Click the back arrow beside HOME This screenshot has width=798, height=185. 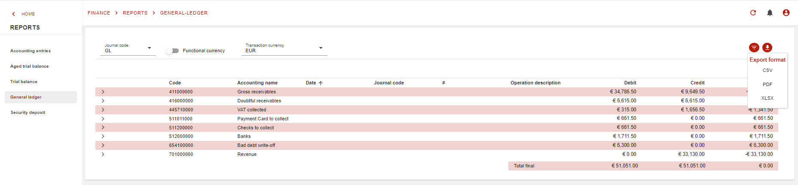(x=14, y=14)
